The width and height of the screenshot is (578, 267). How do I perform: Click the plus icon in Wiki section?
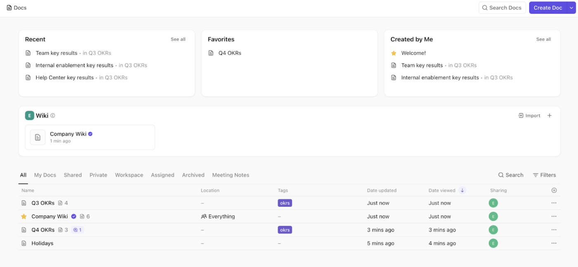point(550,116)
